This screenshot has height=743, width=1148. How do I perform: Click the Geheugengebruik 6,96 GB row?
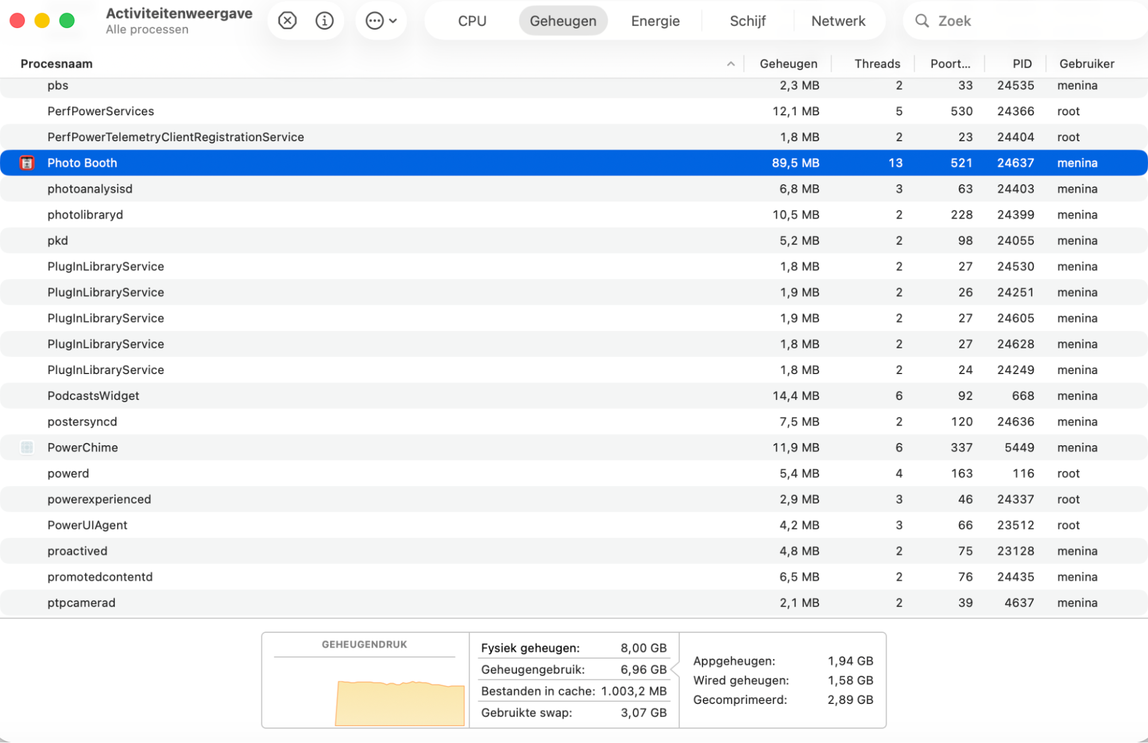click(574, 670)
